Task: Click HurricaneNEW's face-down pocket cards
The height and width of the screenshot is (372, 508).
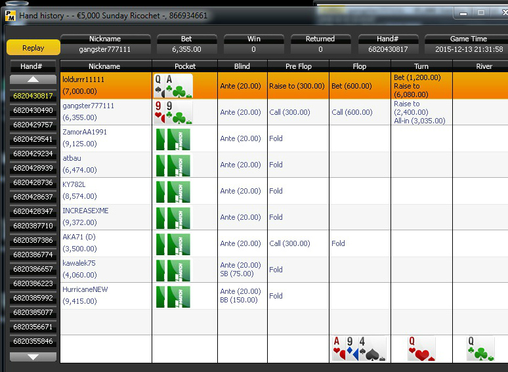Action: coord(173,297)
